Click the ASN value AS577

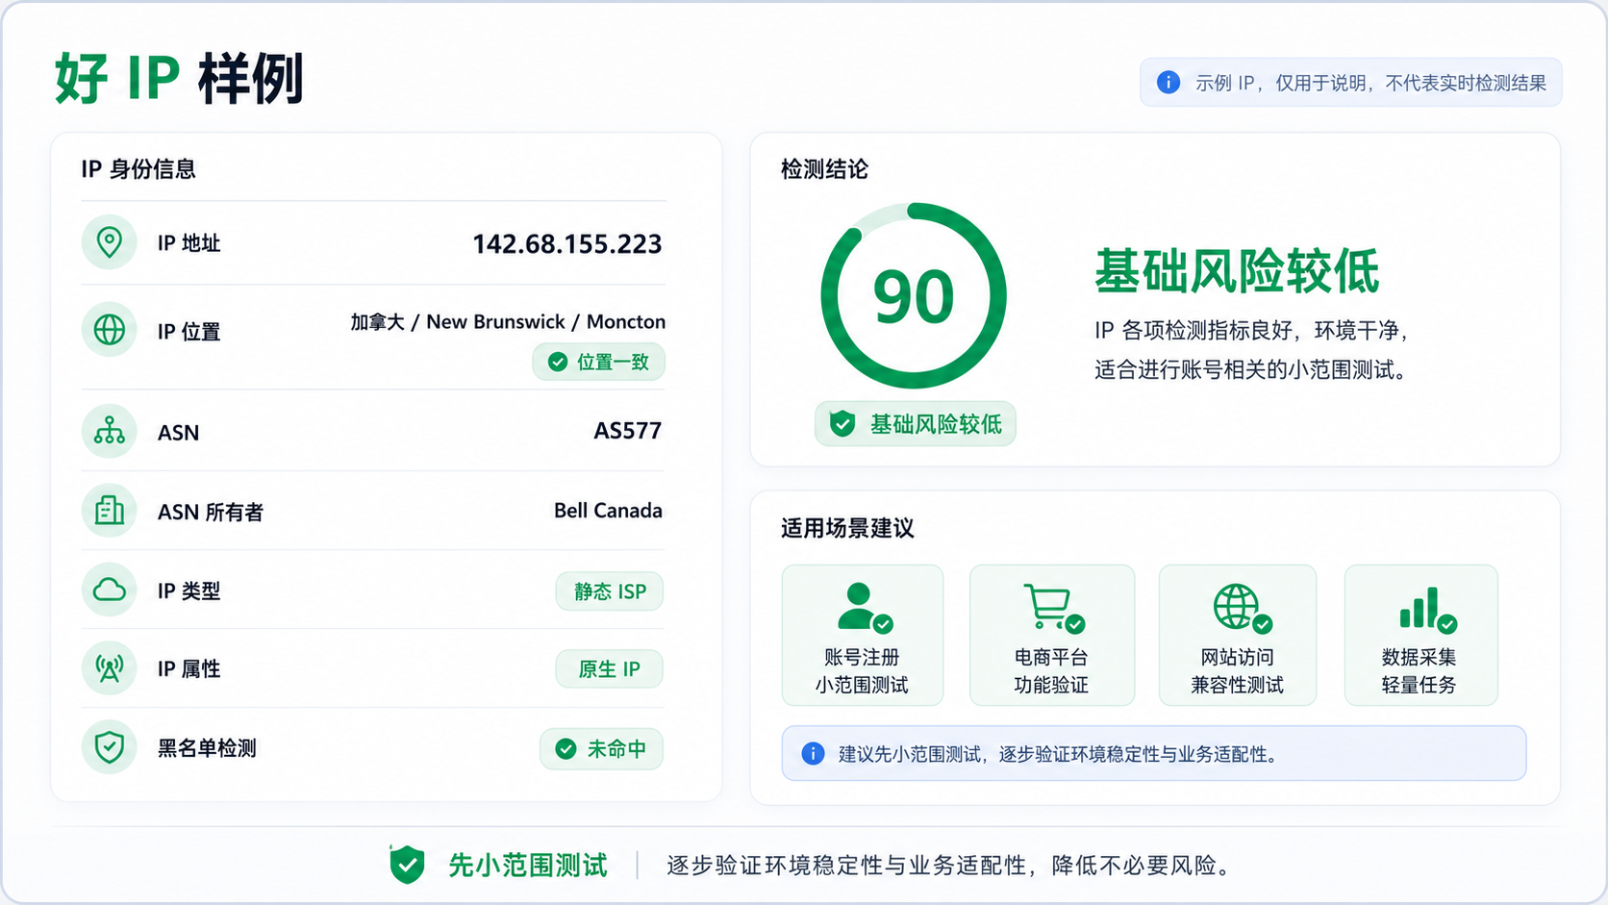click(628, 431)
